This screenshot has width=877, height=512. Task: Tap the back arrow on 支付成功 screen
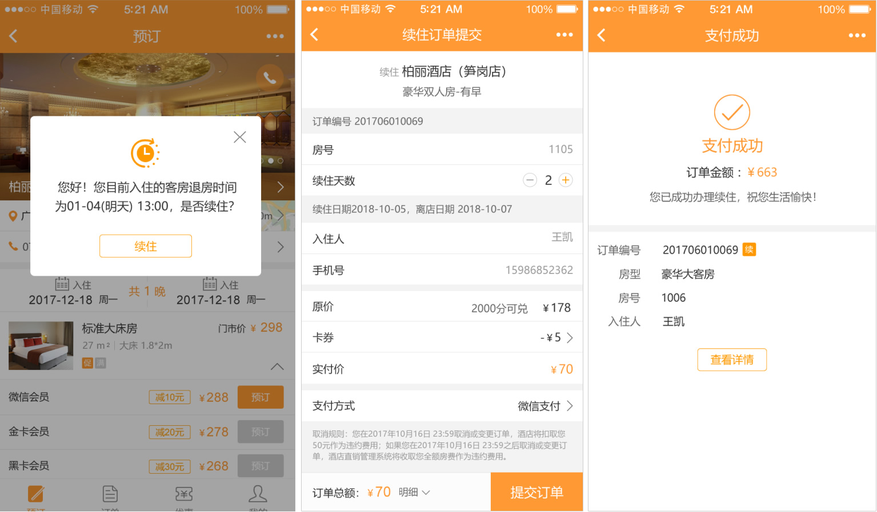click(602, 35)
